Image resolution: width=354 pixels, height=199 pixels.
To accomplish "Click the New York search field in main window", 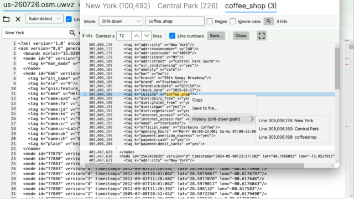I will (x=36, y=33).
